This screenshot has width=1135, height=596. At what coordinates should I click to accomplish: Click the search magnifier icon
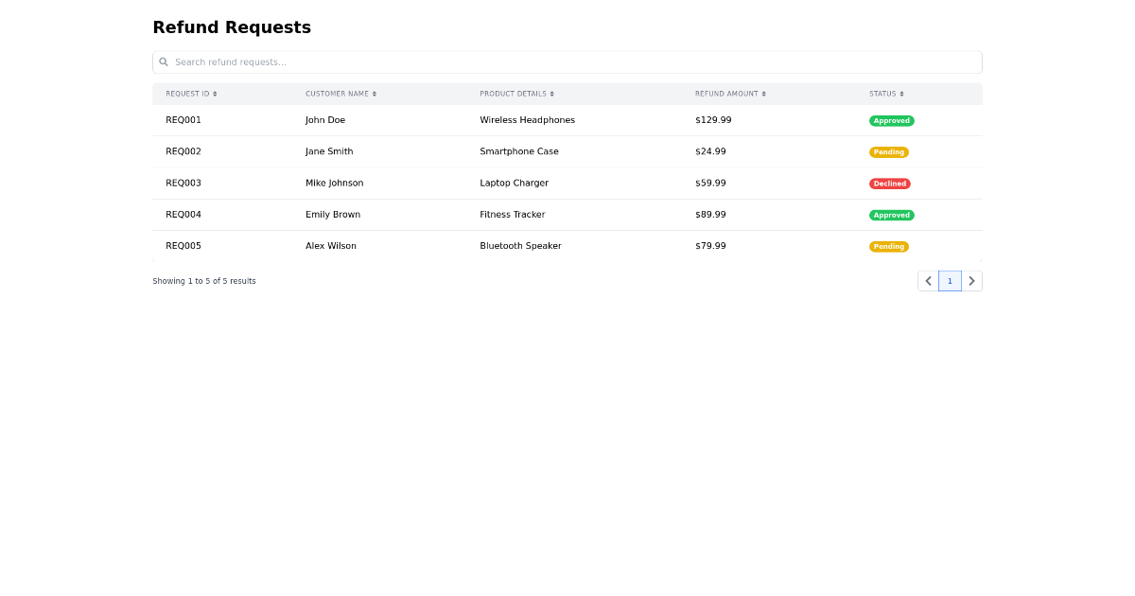164,62
